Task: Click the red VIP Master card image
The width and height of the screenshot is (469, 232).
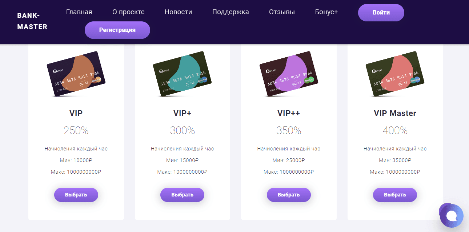Action: (395, 74)
